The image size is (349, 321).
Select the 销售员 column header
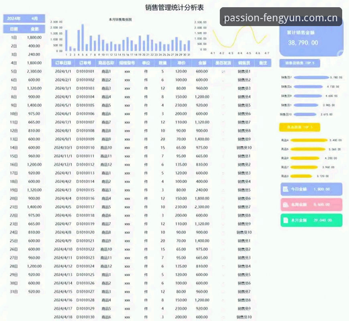(244, 63)
